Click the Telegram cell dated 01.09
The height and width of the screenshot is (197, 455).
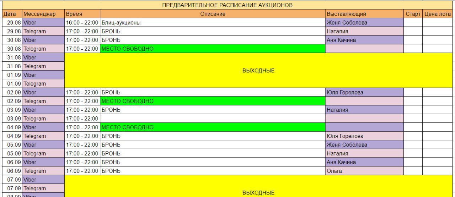43,84
